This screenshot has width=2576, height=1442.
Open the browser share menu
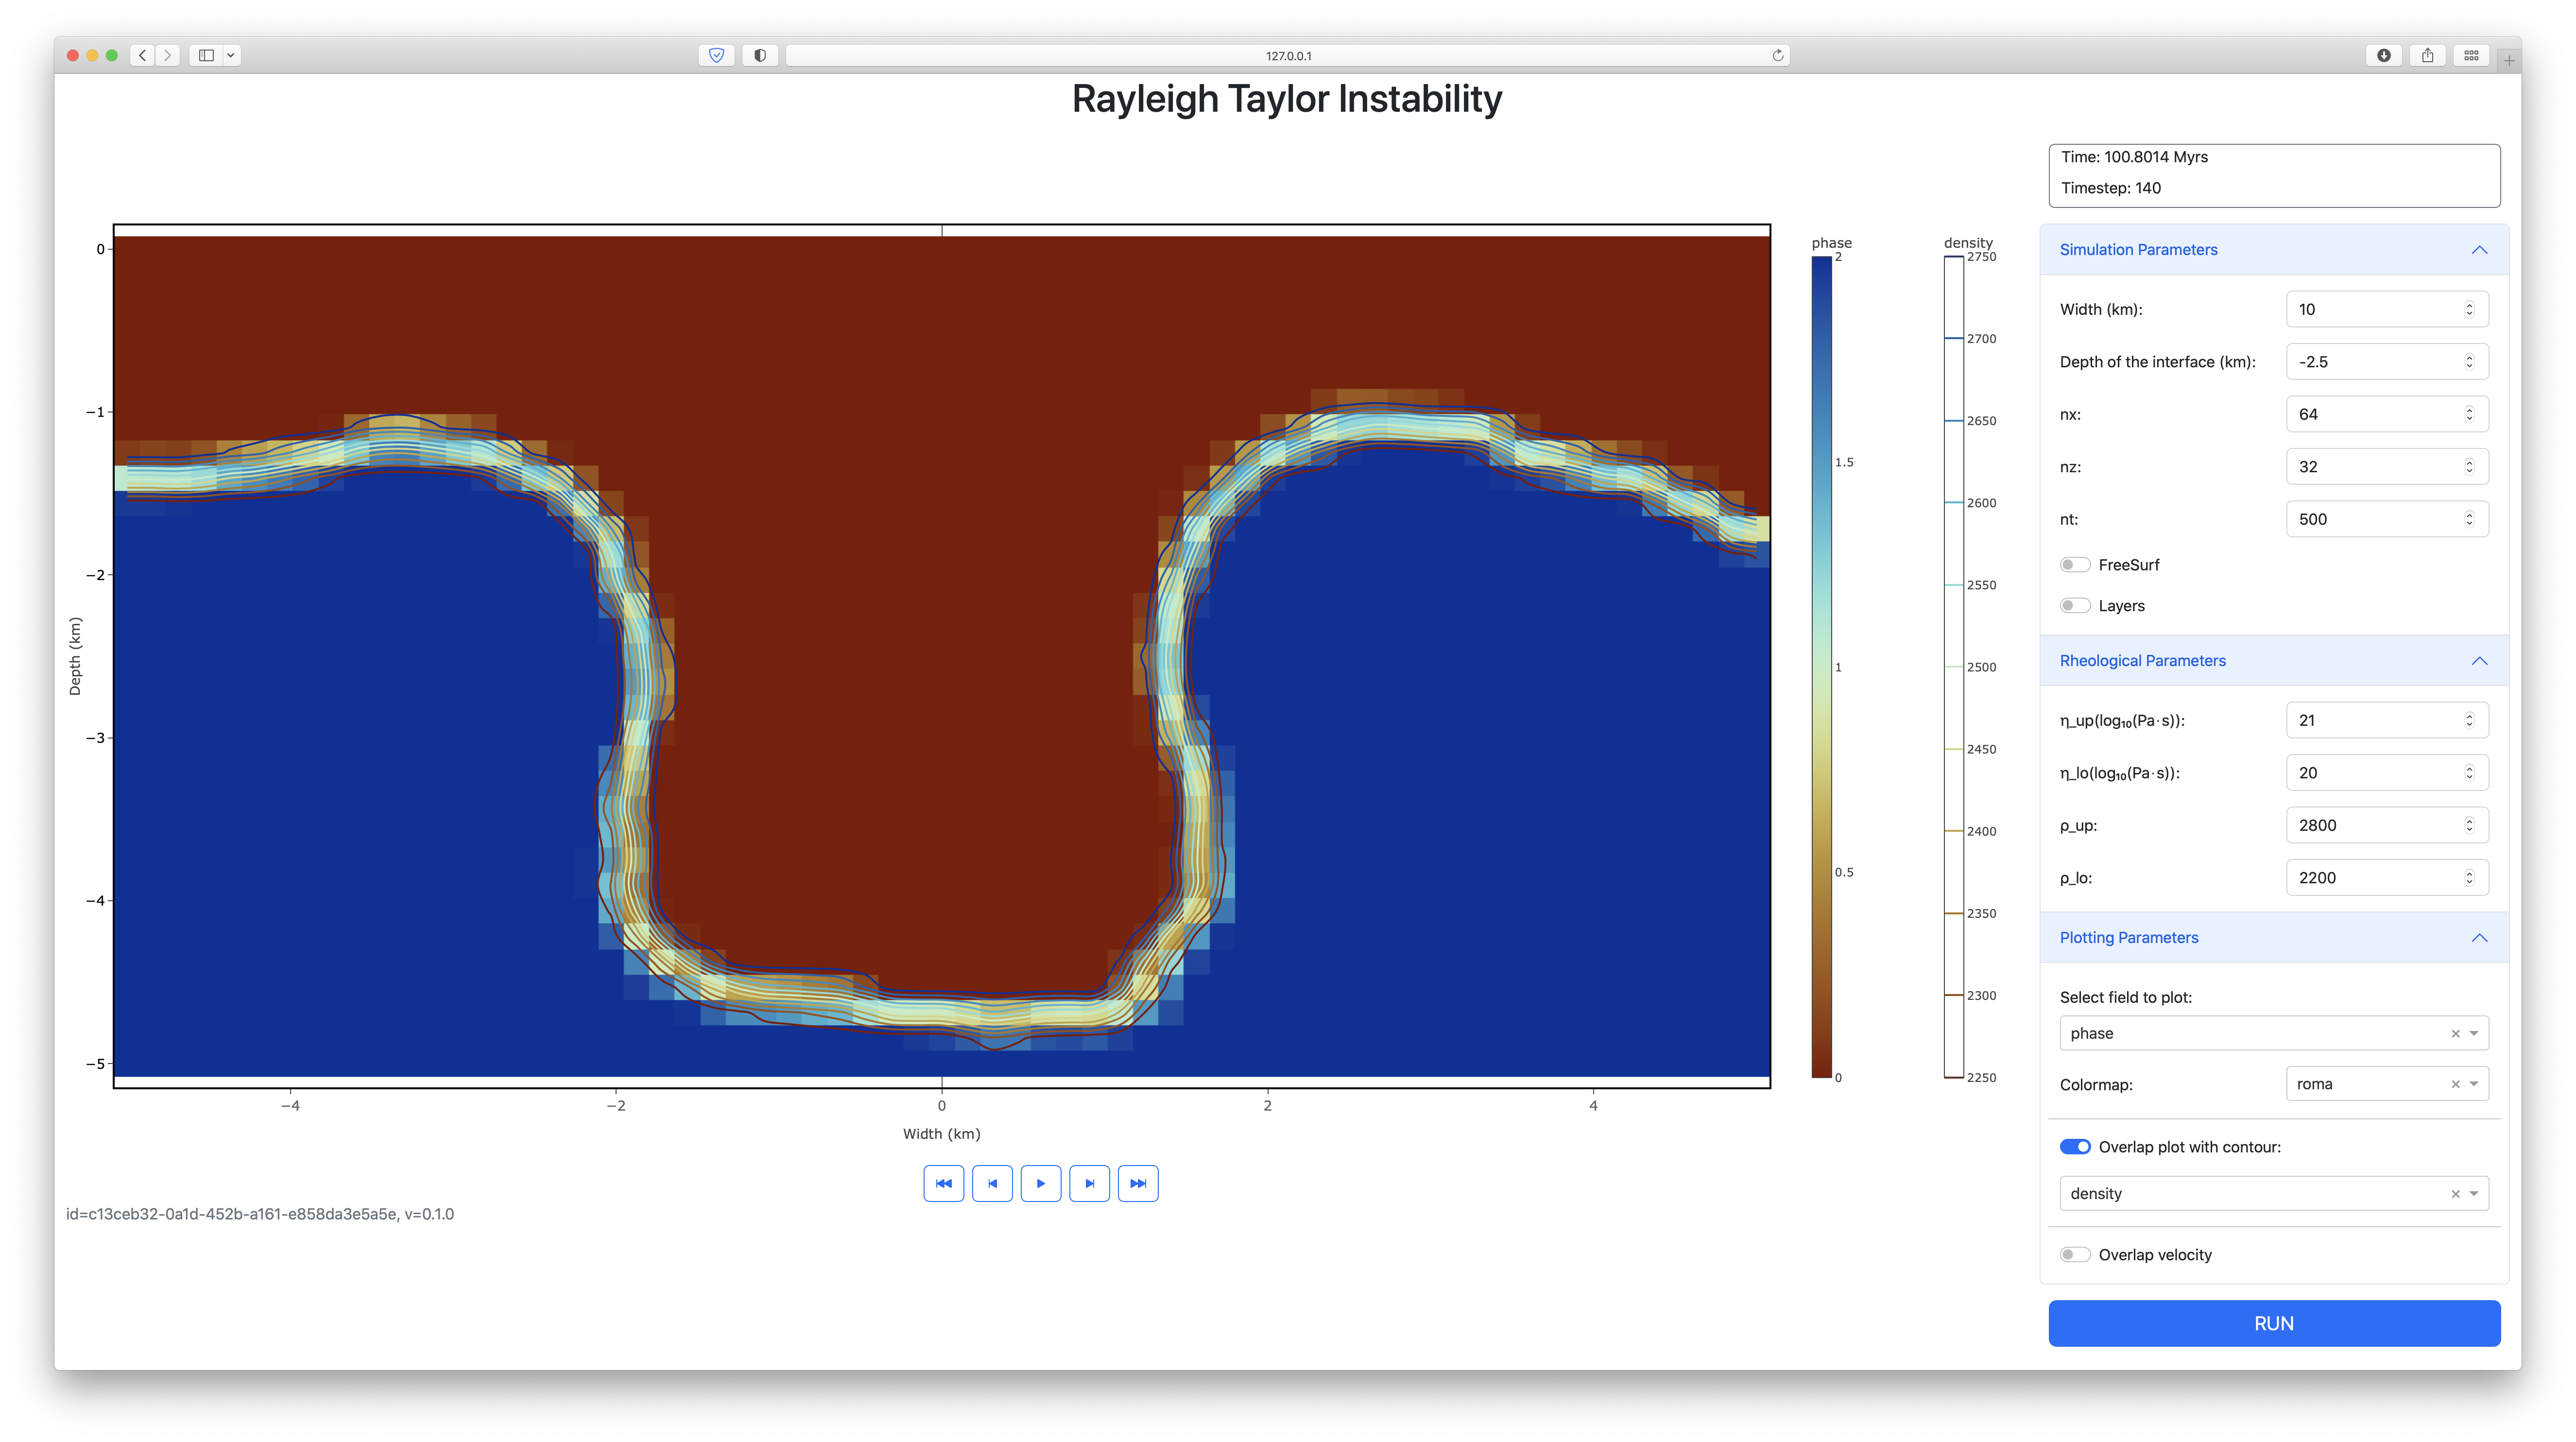(2427, 56)
